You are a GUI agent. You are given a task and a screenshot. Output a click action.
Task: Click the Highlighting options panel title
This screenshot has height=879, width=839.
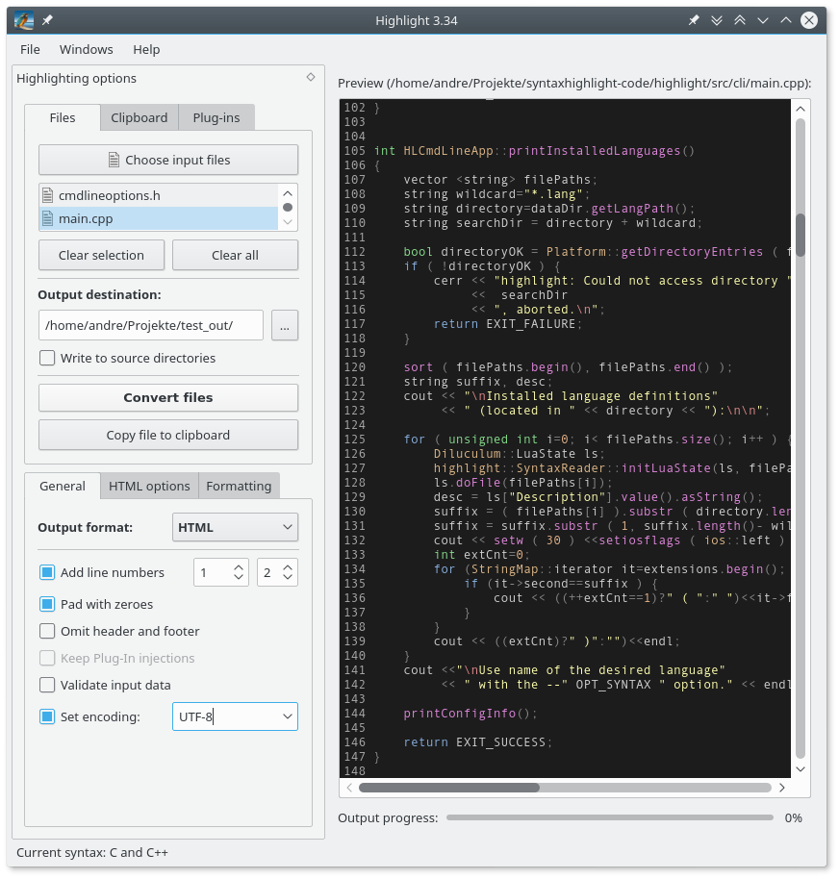76,78
